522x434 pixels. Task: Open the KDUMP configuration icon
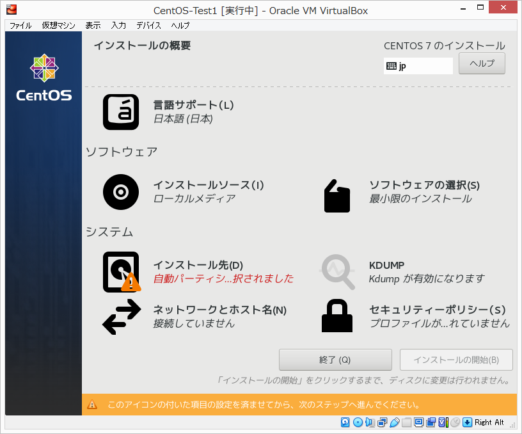[x=337, y=271]
